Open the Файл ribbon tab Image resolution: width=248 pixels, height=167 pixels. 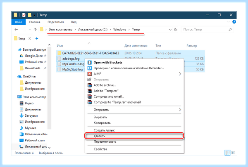tap(19, 22)
